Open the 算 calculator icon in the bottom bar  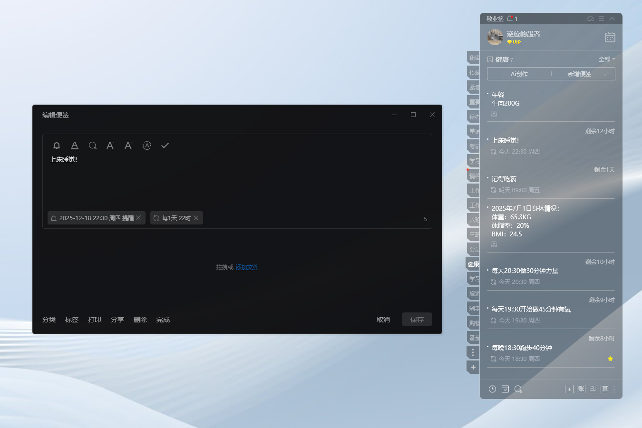(604, 389)
